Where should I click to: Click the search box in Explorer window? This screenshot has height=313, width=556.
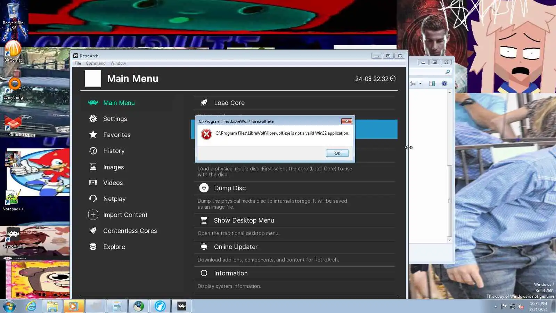430,72
